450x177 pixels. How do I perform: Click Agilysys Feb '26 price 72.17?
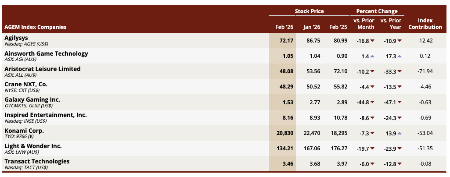(286, 41)
